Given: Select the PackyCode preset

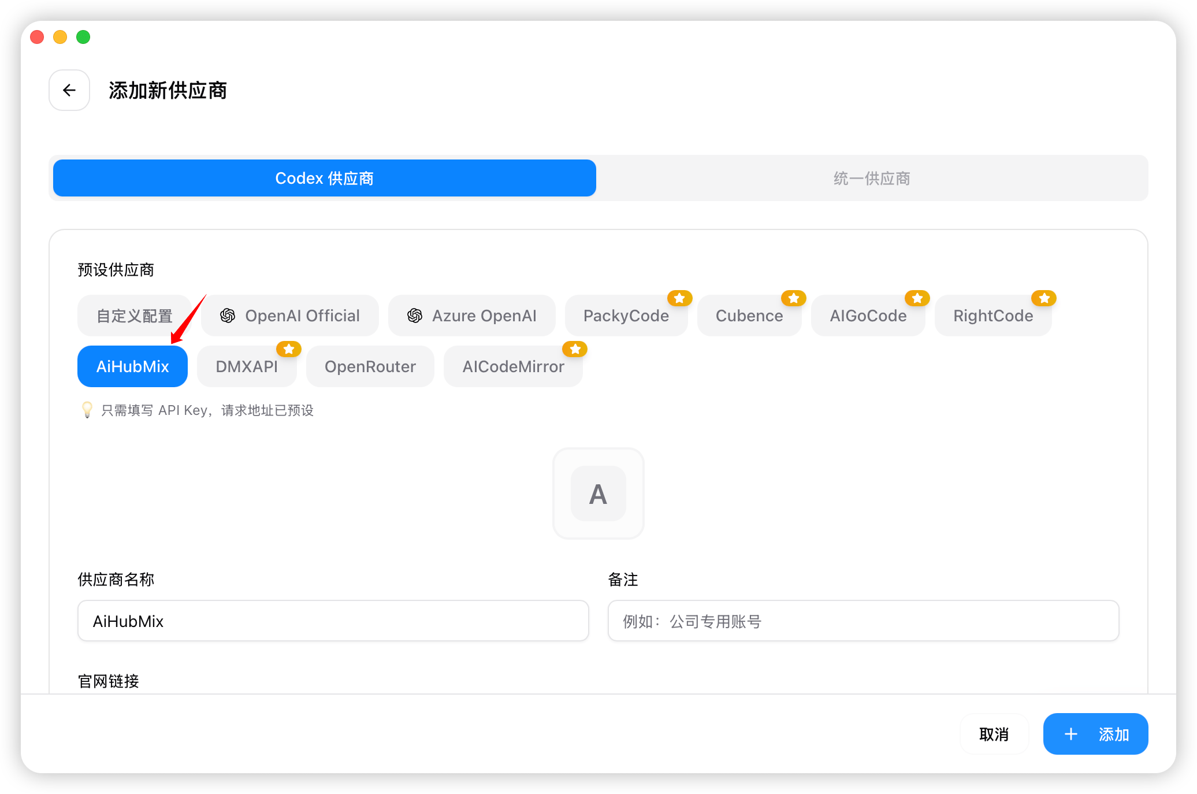Looking at the screenshot, I should [626, 316].
